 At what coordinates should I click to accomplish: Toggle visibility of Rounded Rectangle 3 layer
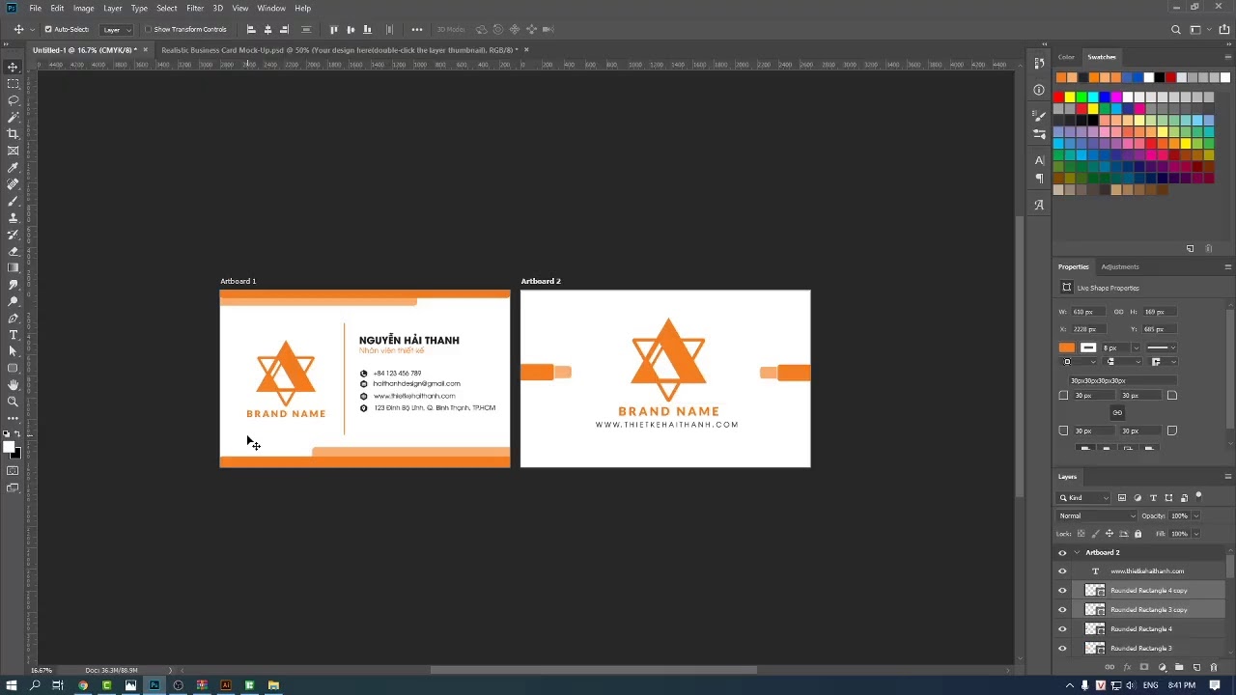click(x=1062, y=648)
